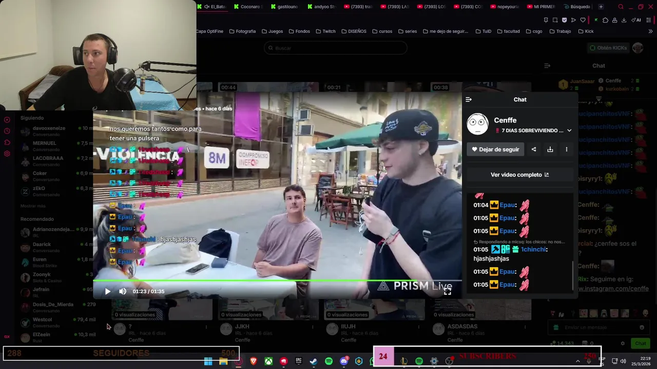This screenshot has width=657, height=369.
Task: Open 'Ver video completo' link
Action: click(519, 175)
